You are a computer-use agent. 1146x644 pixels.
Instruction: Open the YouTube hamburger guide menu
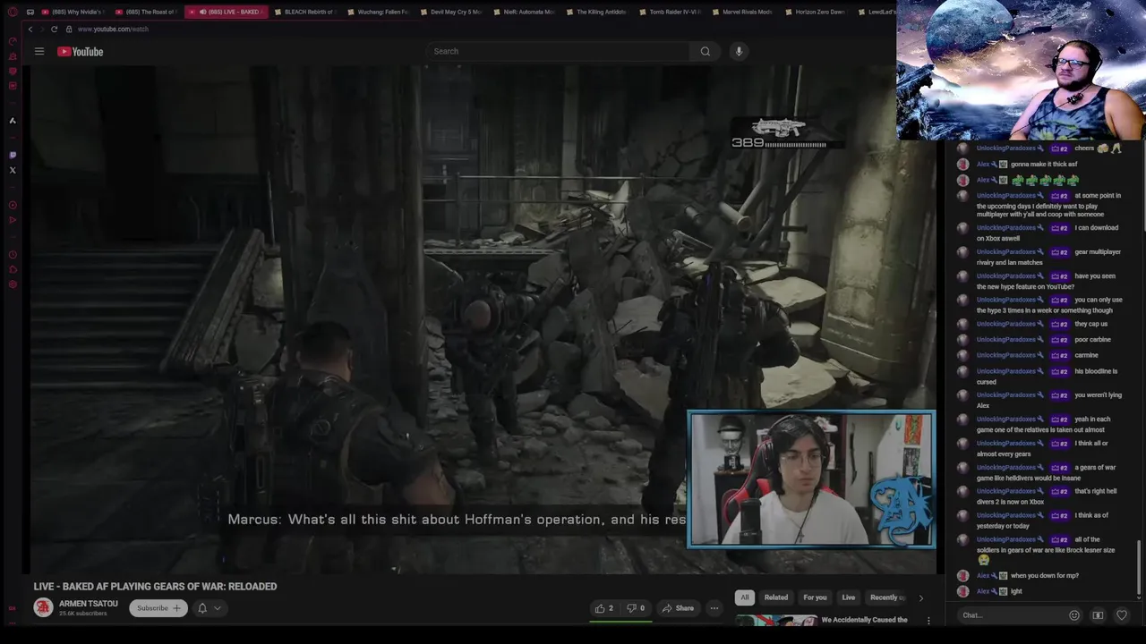(39, 51)
